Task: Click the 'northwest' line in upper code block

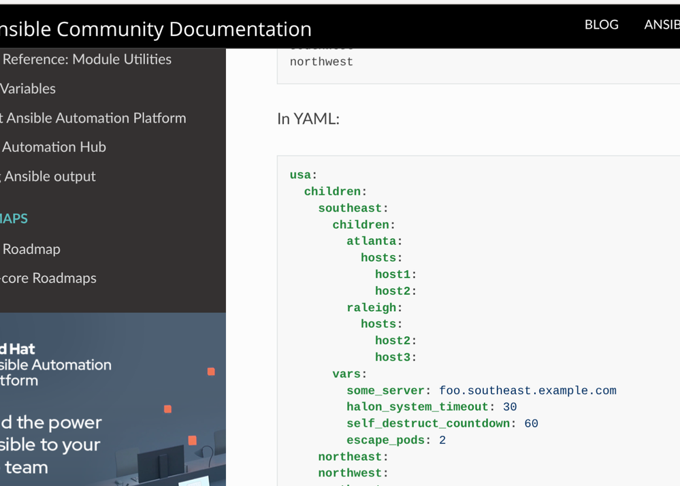Action: 321,62
